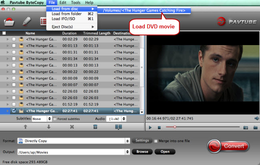Take a snapshot with camera icon
The width and height of the screenshot is (260, 165).
(x=246, y=127)
